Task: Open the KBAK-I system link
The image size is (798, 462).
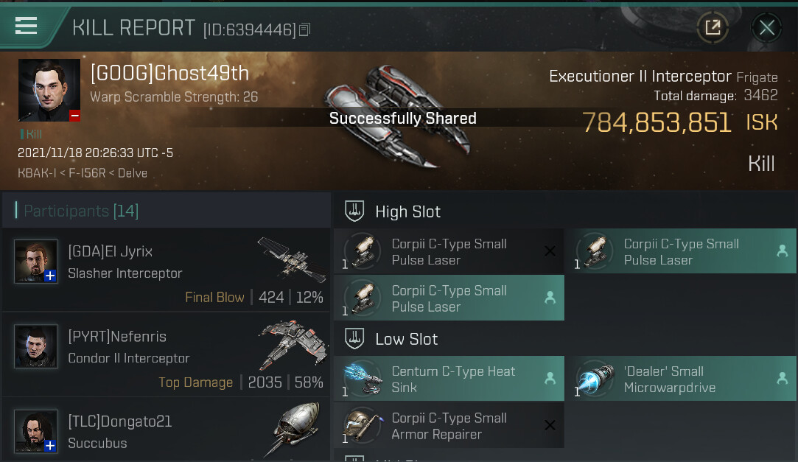Action: [x=37, y=173]
